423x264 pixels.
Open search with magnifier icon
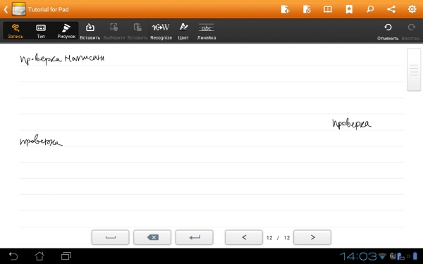tap(370, 9)
